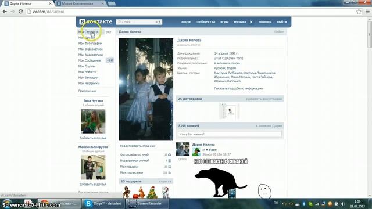This screenshot has height=209, width=372.
Task: Click the large profile photo
Action: [146, 89]
